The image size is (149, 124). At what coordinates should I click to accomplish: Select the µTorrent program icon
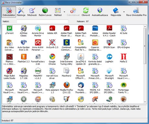pos(9,28)
